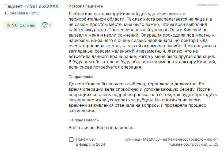The width and height of the screenshot is (224, 151).
Task: Click the blue shield verification icon
Action: click(45, 25)
